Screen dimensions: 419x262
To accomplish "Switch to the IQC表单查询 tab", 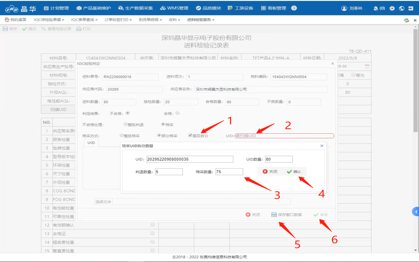I will [x=82, y=20].
